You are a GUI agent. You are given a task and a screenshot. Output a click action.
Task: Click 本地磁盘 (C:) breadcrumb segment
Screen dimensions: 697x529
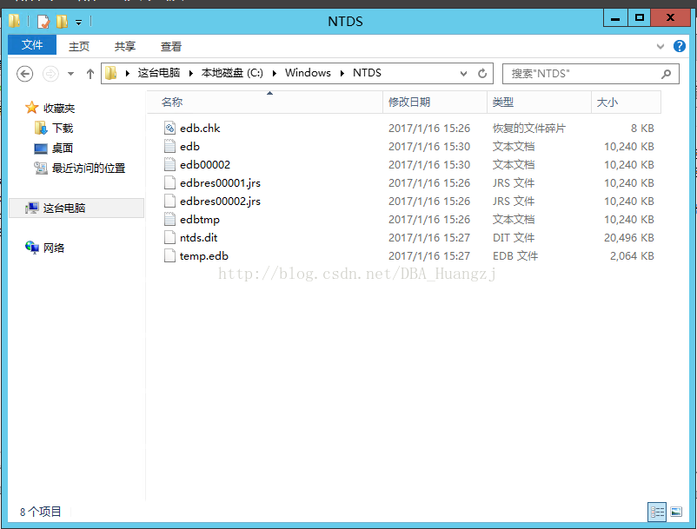pos(232,73)
